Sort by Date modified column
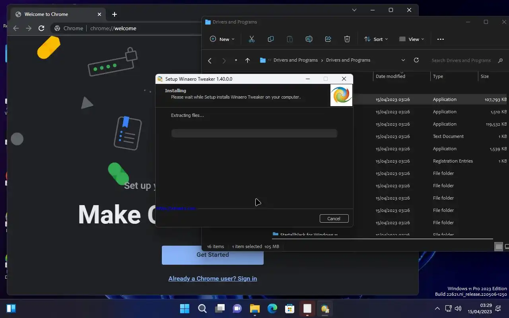This screenshot has height=318, width=509. pyautogui.click(x=402, y=76)
